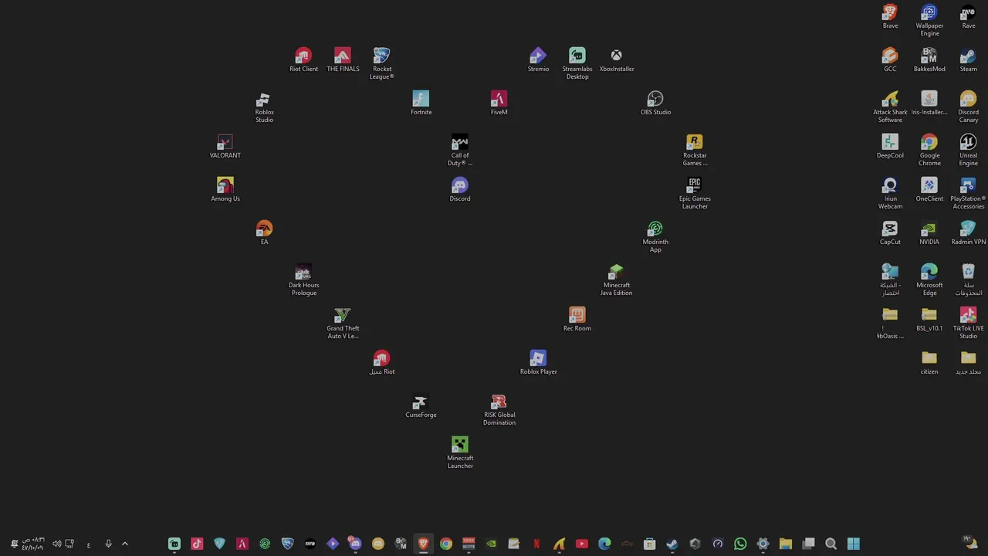Click the CurseForge desktop shortcut
This screenshot has width=988, height=556.
(421, 405)
